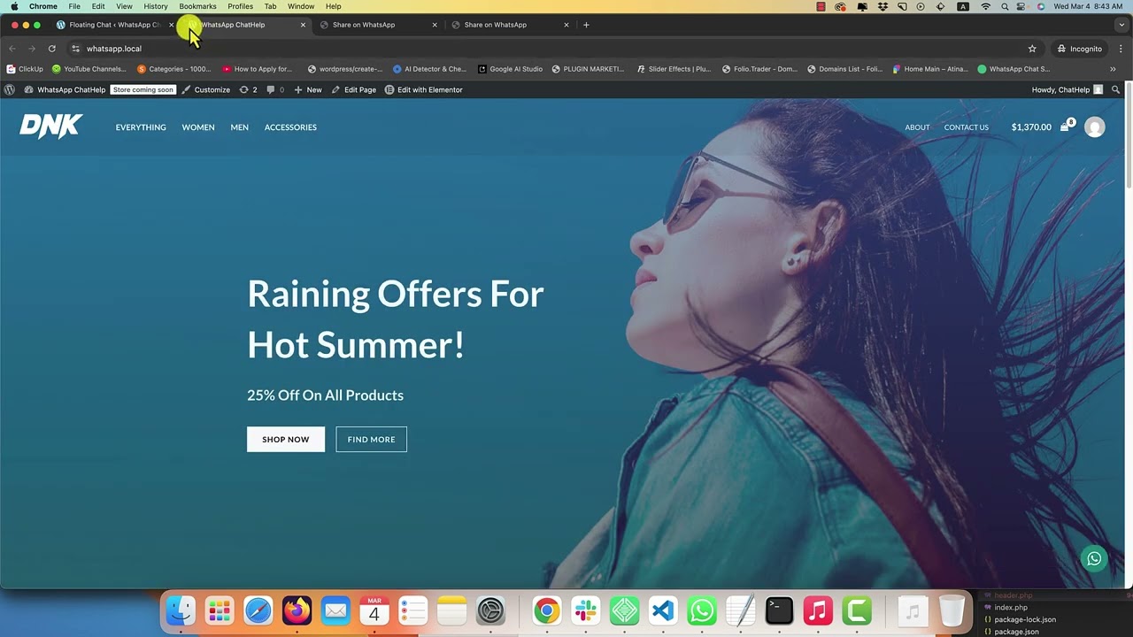This screenshot has height=637, width=1133.
Task: Open System Settings from the dock
Action: click(490, 610)
